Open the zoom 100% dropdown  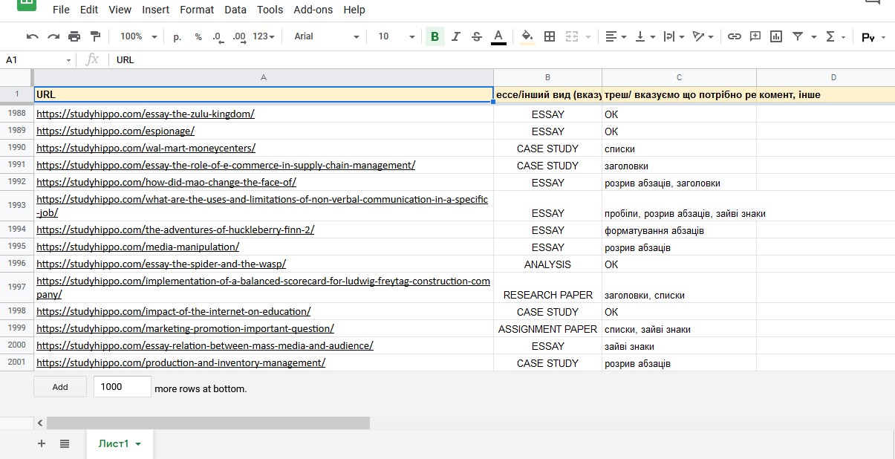pos(139,36)
